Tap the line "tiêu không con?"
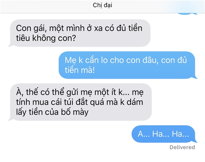Viewport: 205px width, 162px height. pos(46,38)
